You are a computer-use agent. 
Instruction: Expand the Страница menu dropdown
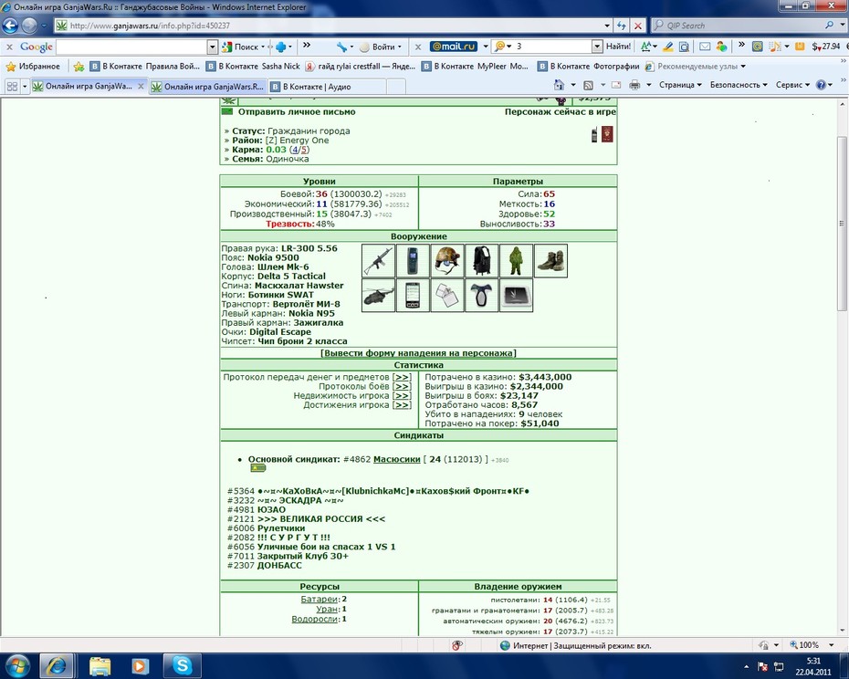pyautogui.click(x=680, y=85)
